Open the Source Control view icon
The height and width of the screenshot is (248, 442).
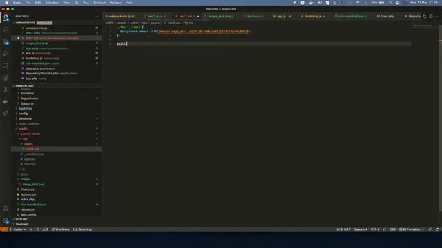coord(6,42)
